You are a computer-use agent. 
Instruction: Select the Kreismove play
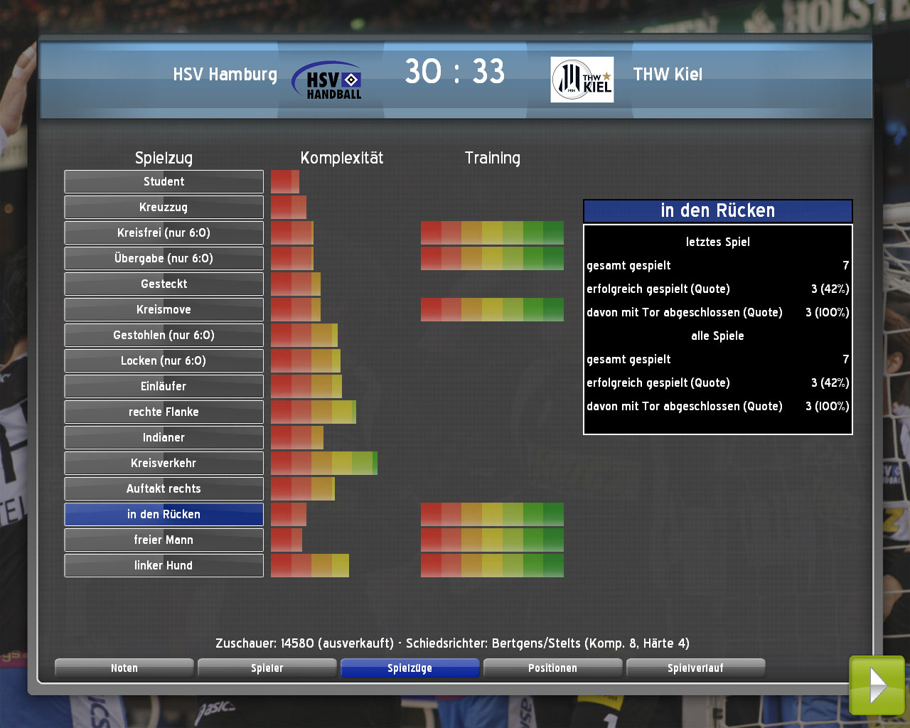(x=164, y=310)
